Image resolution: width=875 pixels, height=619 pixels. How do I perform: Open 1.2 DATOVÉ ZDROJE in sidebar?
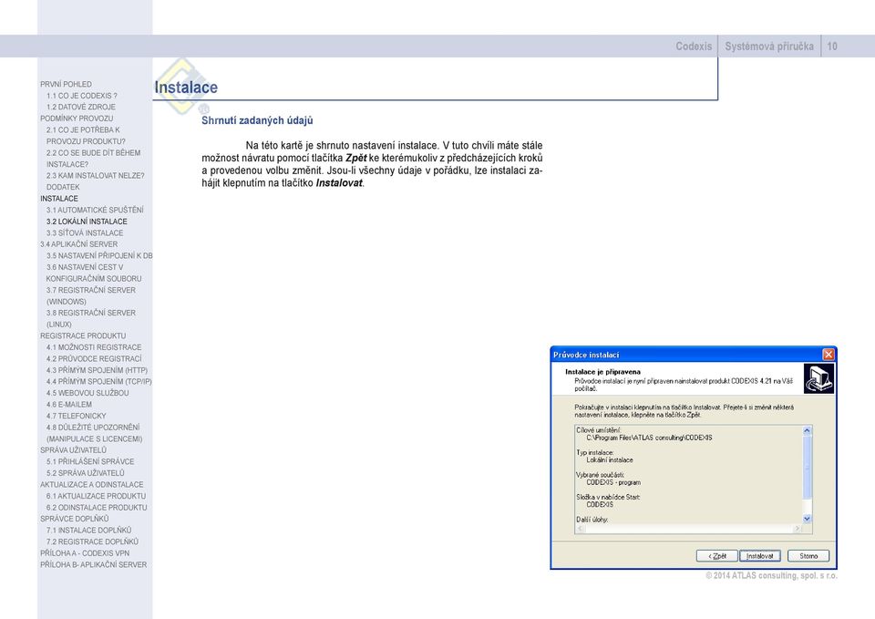(x=81, y=107)
